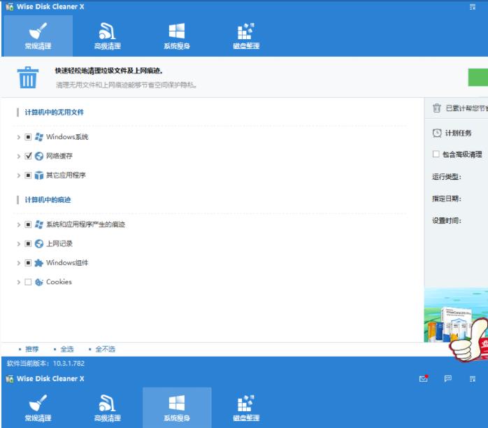Click the 网络缓存 row label

point(59,156)
